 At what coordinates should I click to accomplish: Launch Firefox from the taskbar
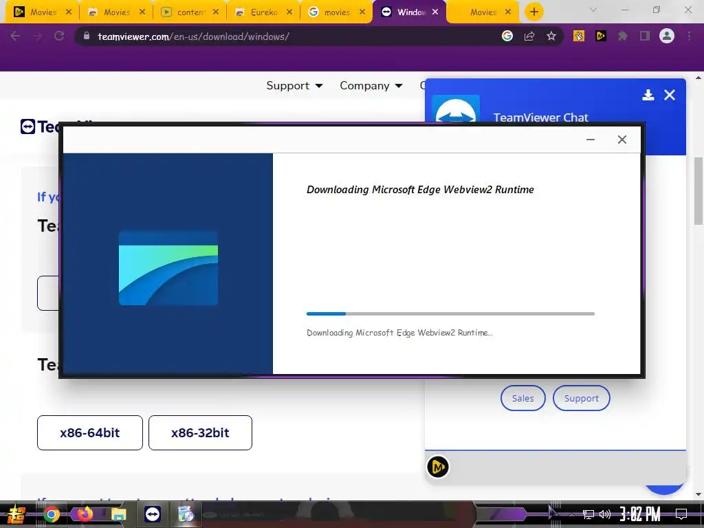(x=85, y=514)
